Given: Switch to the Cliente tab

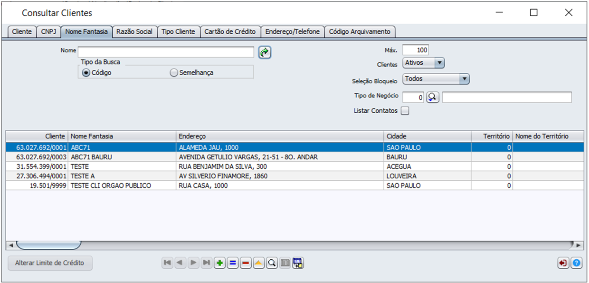Looking at the screenshot, I should coord(22,32).
